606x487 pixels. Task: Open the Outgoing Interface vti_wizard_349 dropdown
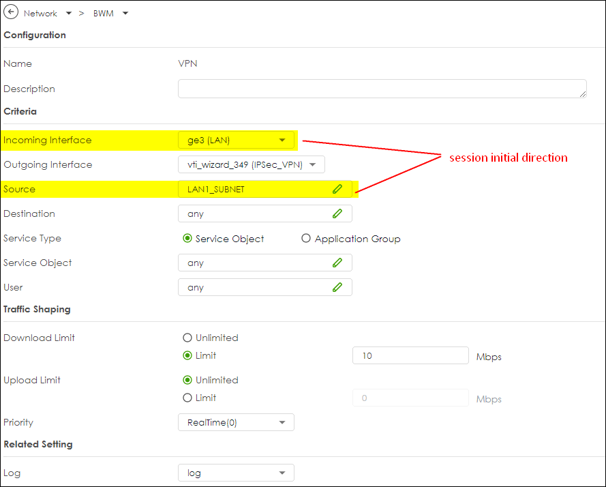point(252,164)
